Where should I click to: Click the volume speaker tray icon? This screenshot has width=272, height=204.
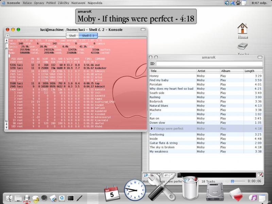click(227, 3)
